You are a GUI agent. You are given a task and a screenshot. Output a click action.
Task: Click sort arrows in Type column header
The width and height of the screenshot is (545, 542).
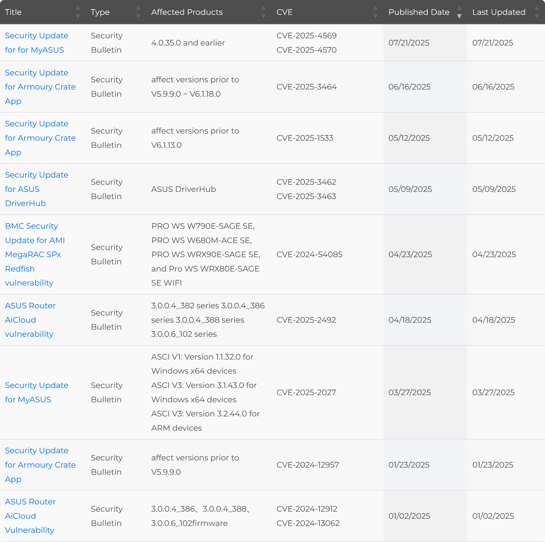(138, 12)
